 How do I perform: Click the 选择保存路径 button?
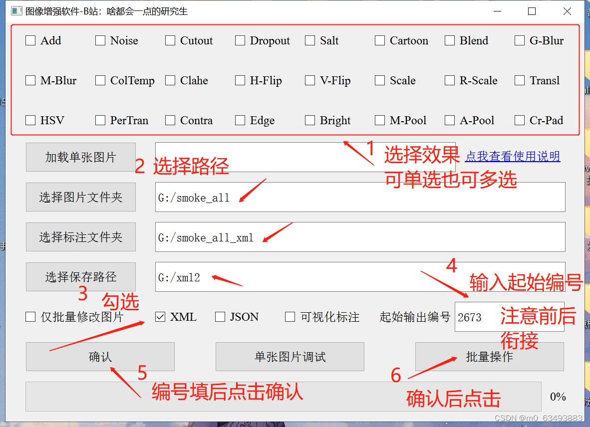coord(80,276)
